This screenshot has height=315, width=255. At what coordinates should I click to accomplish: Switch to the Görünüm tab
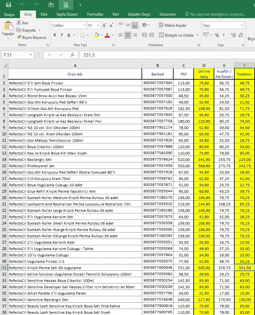click(168, 14)
